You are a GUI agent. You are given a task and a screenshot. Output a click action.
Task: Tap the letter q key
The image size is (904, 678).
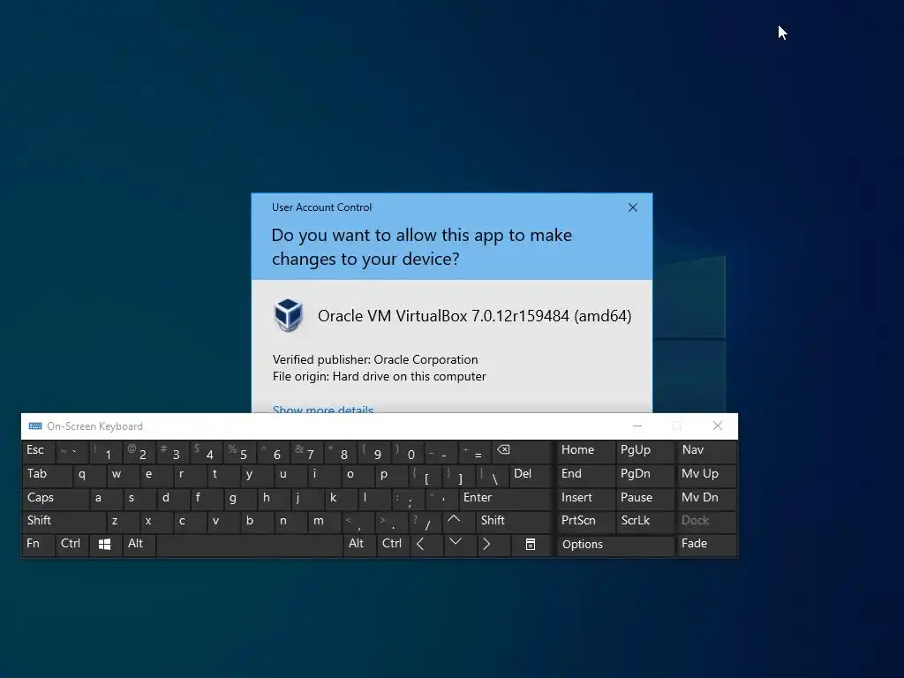(89, 475)
